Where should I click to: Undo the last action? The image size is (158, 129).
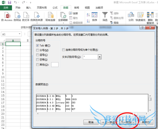pyautogui.click(x=15, y=2)
